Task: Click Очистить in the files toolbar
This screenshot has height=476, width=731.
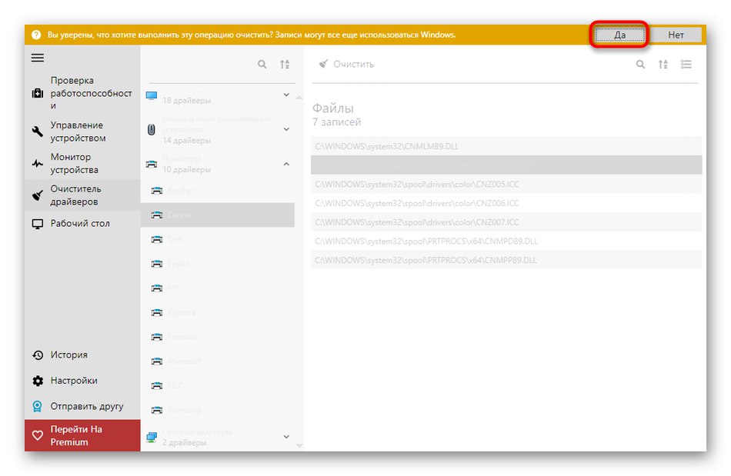Action: pos(346,65)
